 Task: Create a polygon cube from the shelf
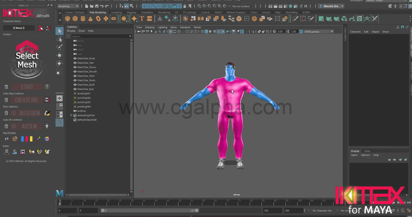(x=75, y=19)
